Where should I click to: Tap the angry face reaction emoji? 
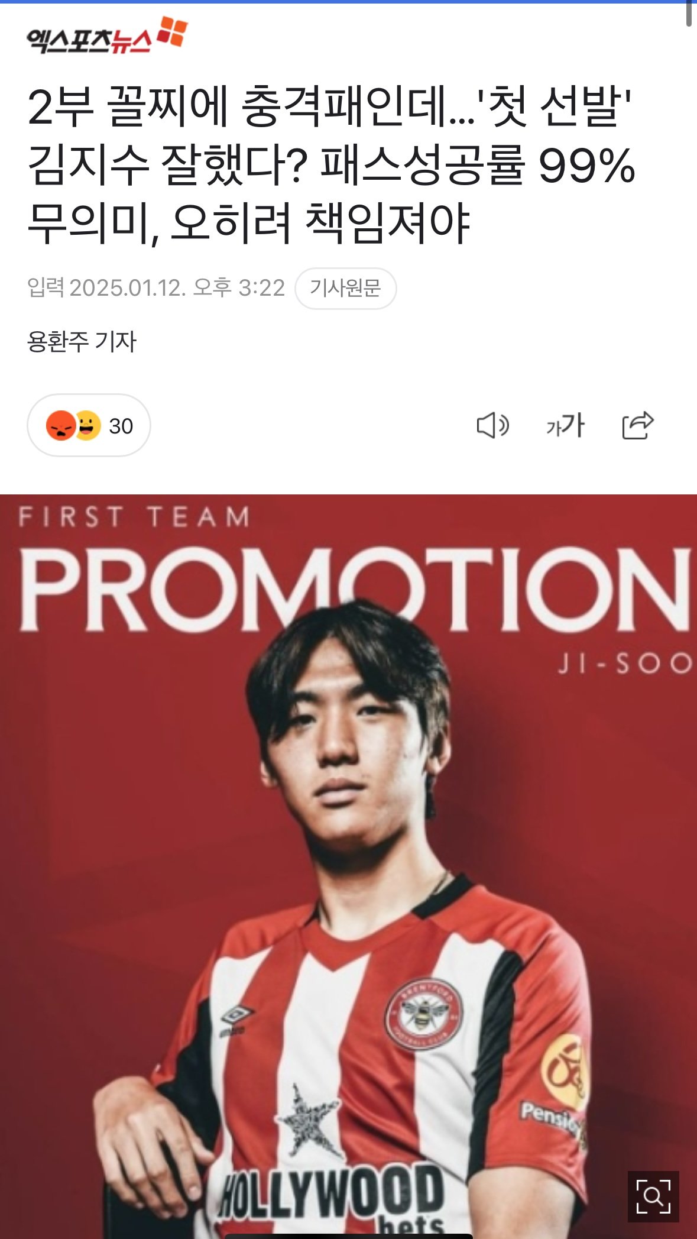pos(61,425)
